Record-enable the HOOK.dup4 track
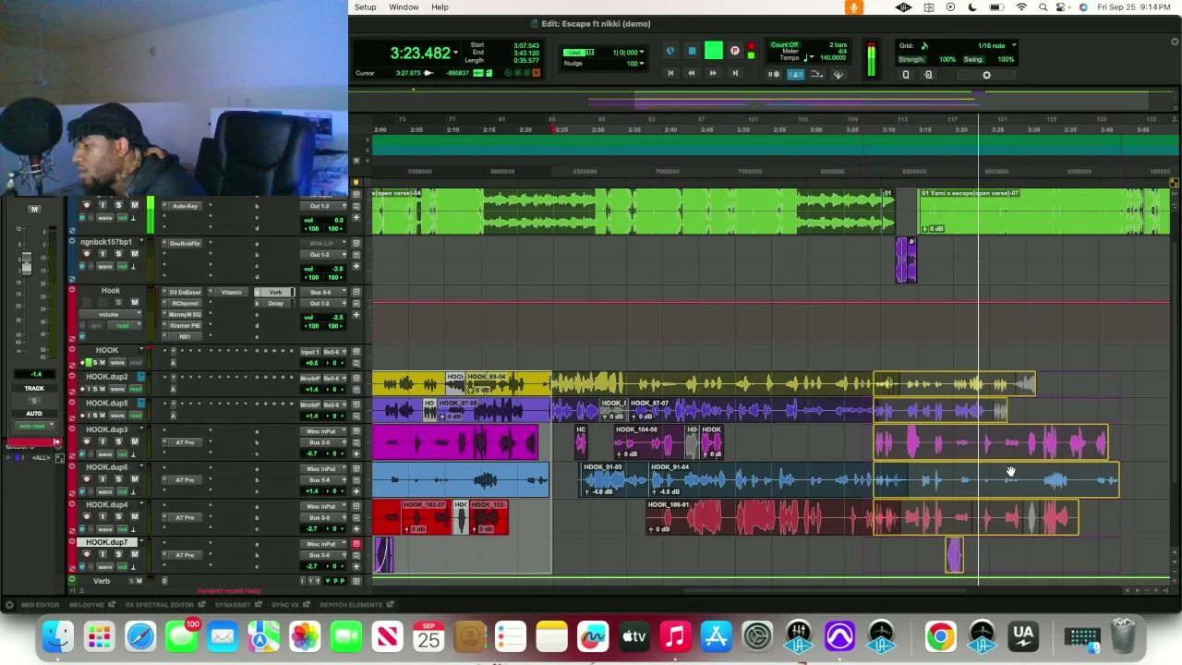Image resolution: width=1182 pixels, height=665 pixels. tap(87, 517)
